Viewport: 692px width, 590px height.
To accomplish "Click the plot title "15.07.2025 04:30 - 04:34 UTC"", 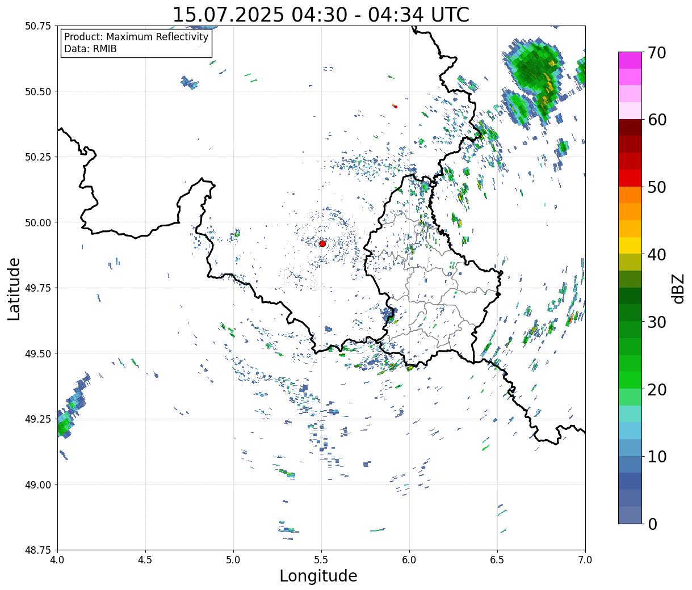I will [x=321, y=15].
